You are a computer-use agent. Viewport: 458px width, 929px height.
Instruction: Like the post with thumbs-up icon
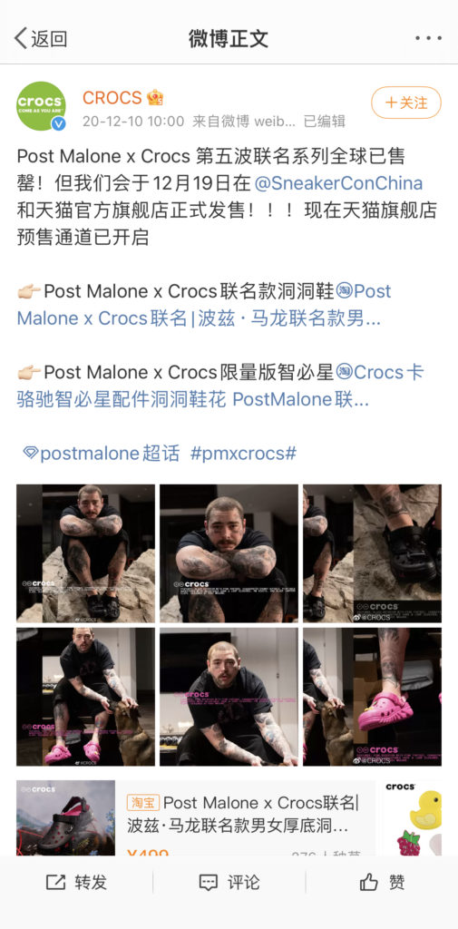coord(368,882)
